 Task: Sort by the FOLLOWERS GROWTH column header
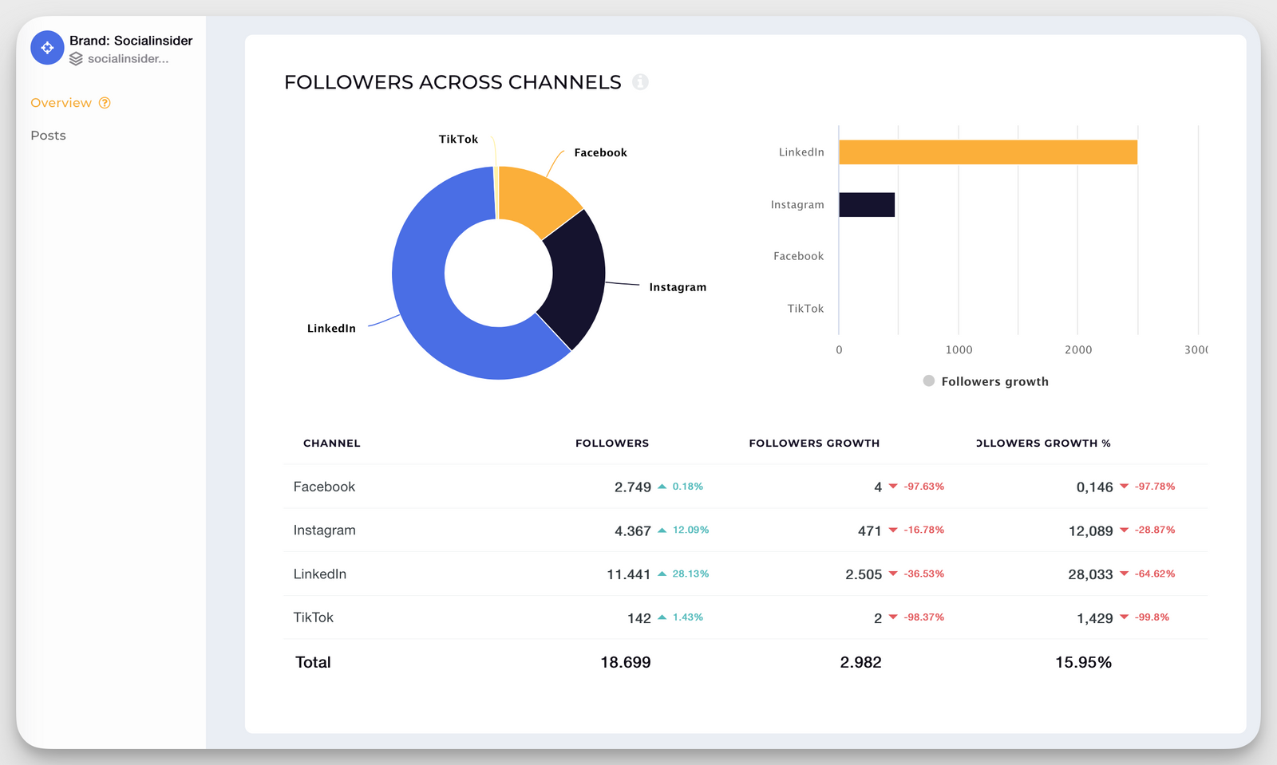pyautogui.click(x=813, y=443)
